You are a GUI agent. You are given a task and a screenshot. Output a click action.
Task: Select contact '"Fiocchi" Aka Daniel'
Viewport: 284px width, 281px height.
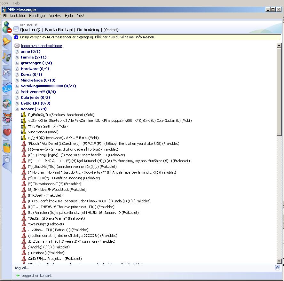[103, 144]
